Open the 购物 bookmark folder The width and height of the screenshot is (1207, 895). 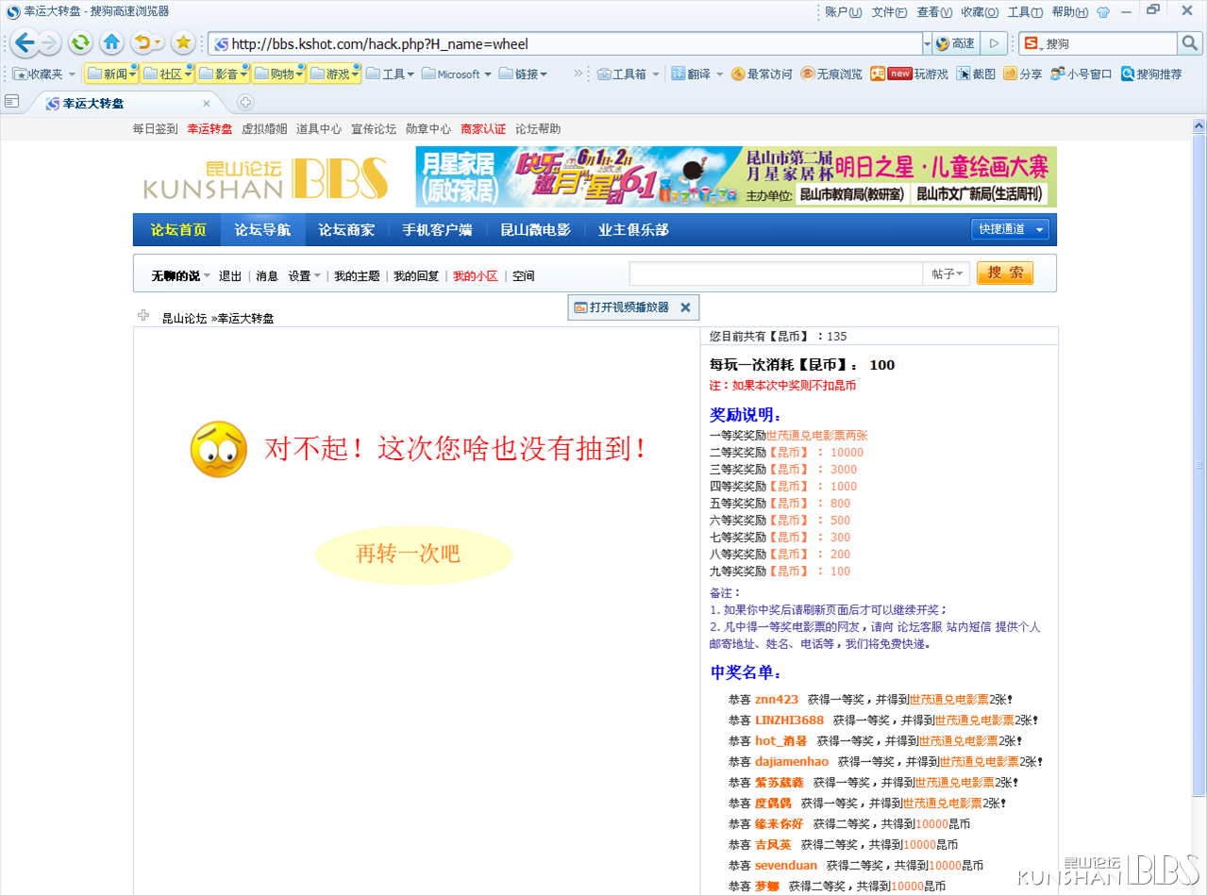[278, 74]
